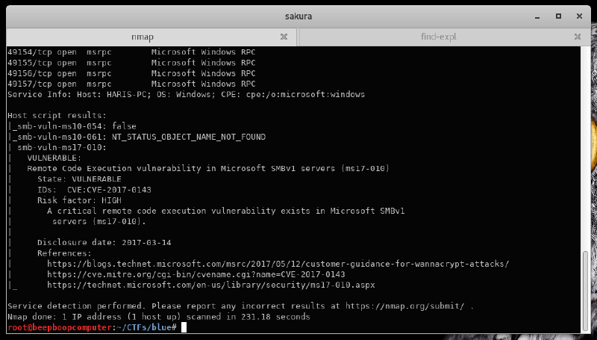This screenshot has width=597, height=340.
Task: Click the scrollbar track above the thumb
Action: [585, 149]
